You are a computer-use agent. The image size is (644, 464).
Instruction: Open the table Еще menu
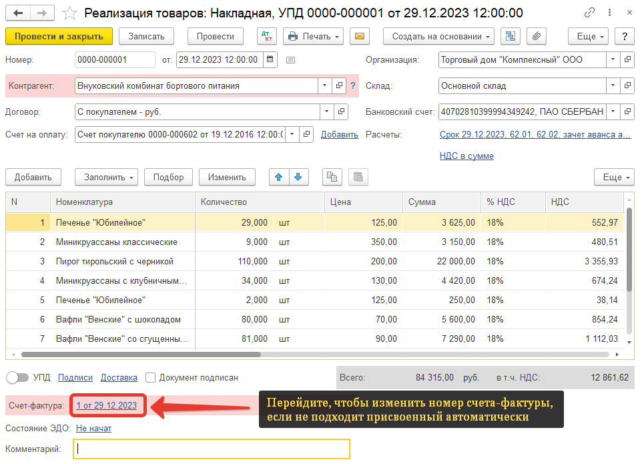pos(615,177)
